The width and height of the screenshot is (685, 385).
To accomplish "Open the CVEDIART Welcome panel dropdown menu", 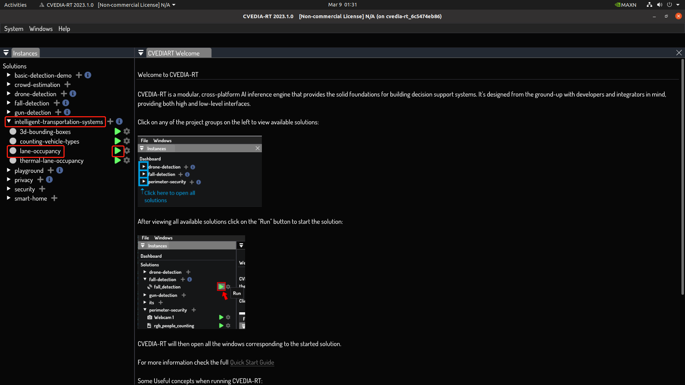I will pos(141,53).
